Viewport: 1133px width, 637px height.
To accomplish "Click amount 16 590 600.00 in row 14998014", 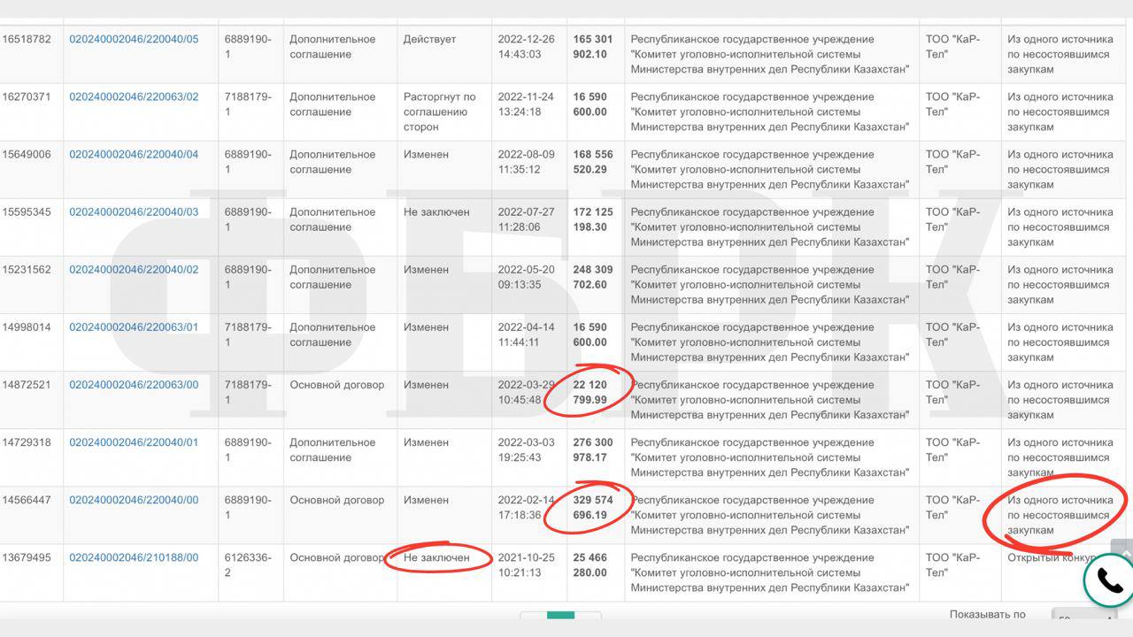I will pyautogui.click(x=590, y=334).
